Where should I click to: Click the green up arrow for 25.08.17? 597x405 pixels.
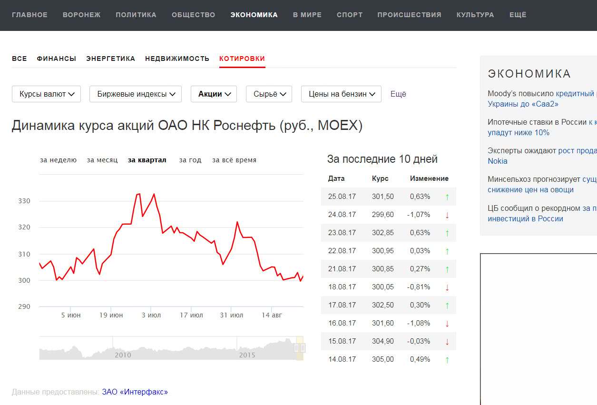[x=447, y=197]
